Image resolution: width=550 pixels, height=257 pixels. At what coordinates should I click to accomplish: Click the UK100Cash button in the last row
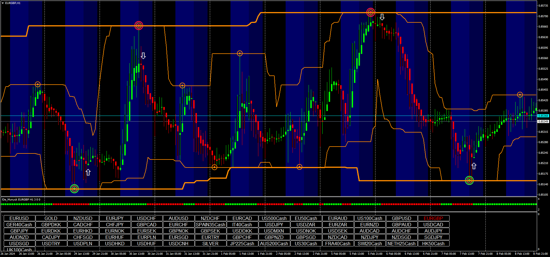[19, 250]
